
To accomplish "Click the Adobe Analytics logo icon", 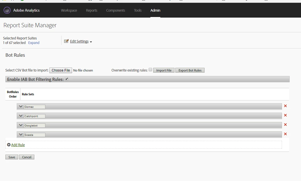I will point(7,10).
